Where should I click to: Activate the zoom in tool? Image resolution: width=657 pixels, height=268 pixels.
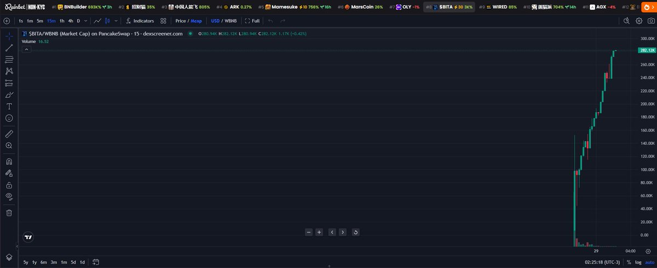(x=9, y=146)
